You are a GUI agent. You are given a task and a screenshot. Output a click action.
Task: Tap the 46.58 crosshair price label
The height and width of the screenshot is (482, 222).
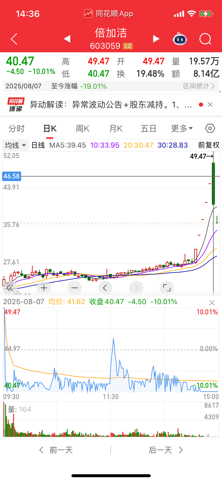click(x=12, y=176)
